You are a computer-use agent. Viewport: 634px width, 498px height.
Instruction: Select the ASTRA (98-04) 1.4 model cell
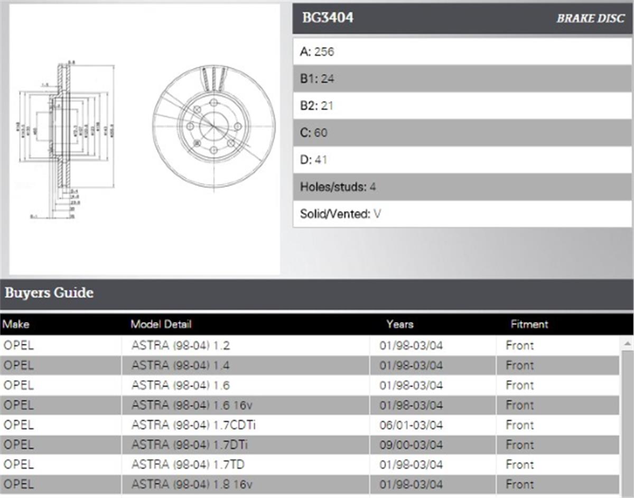point(246,365)
